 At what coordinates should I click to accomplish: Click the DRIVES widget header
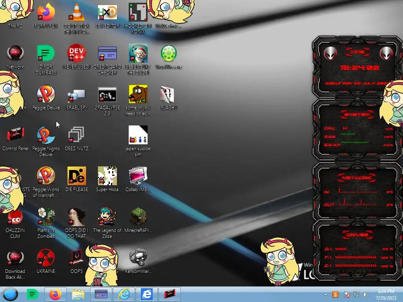[357, 235]
